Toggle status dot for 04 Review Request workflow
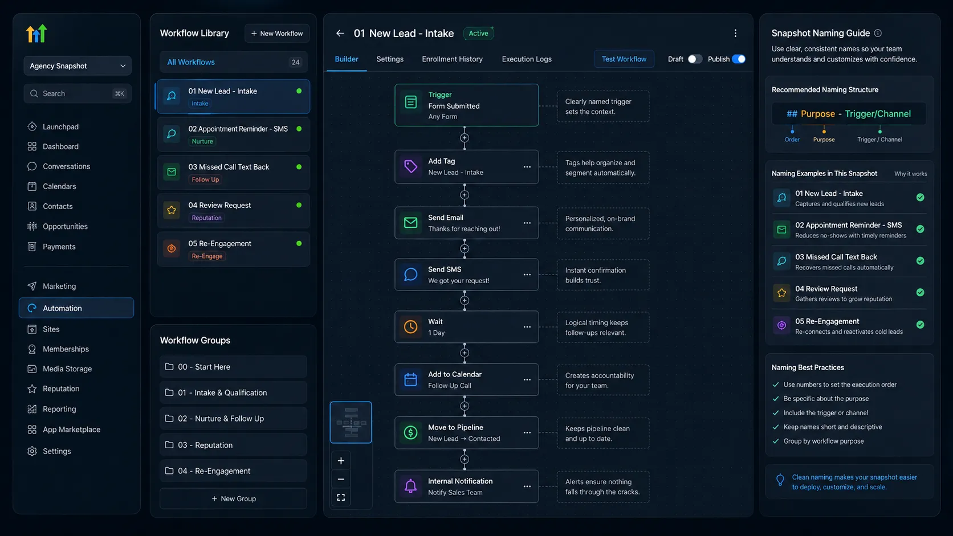The height and width of the screenshot is (536, 953). pyautogui.click(x=299, y=205)
